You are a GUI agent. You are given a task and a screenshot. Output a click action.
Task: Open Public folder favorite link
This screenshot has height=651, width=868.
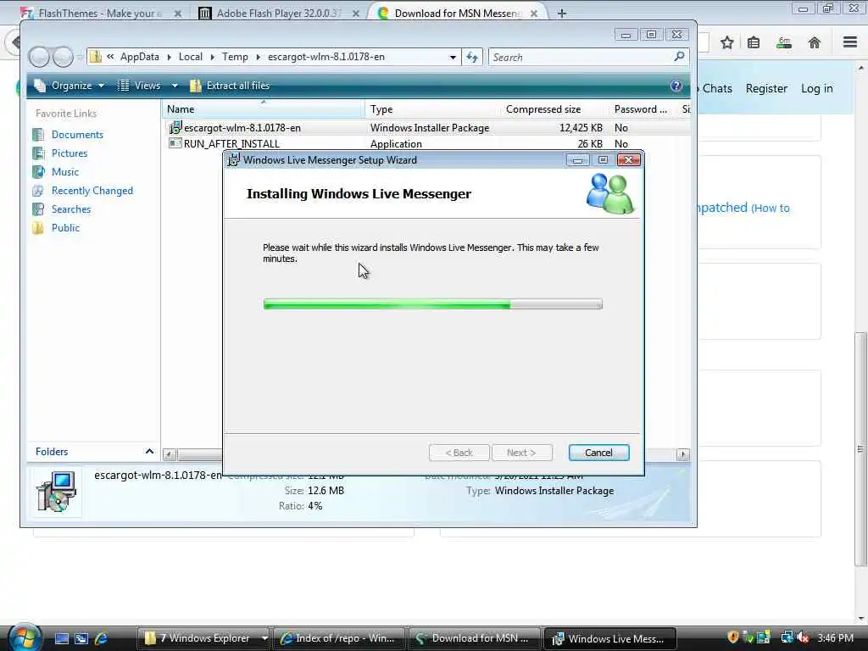(x=65, y=227)
